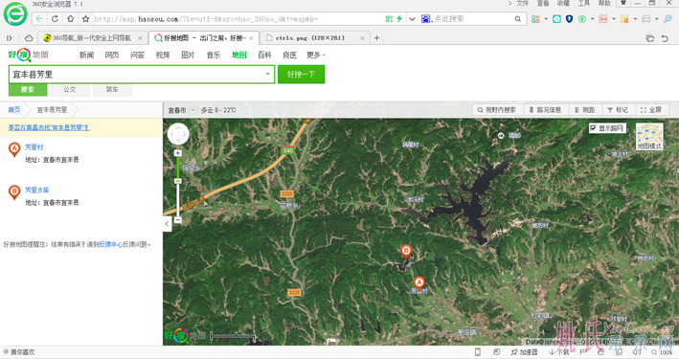The height and width of the screenshot is (359, 679).
Task: Zoom out the map with minus button
Action: 178,220
